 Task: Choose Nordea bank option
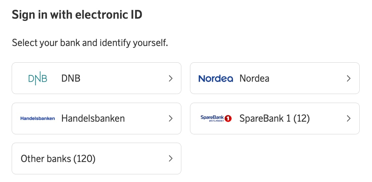(254, 79)
